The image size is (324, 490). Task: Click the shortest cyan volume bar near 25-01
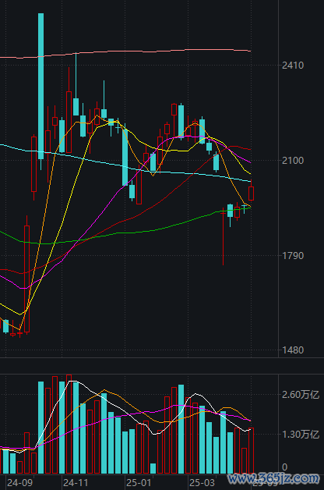click(153, 468)
